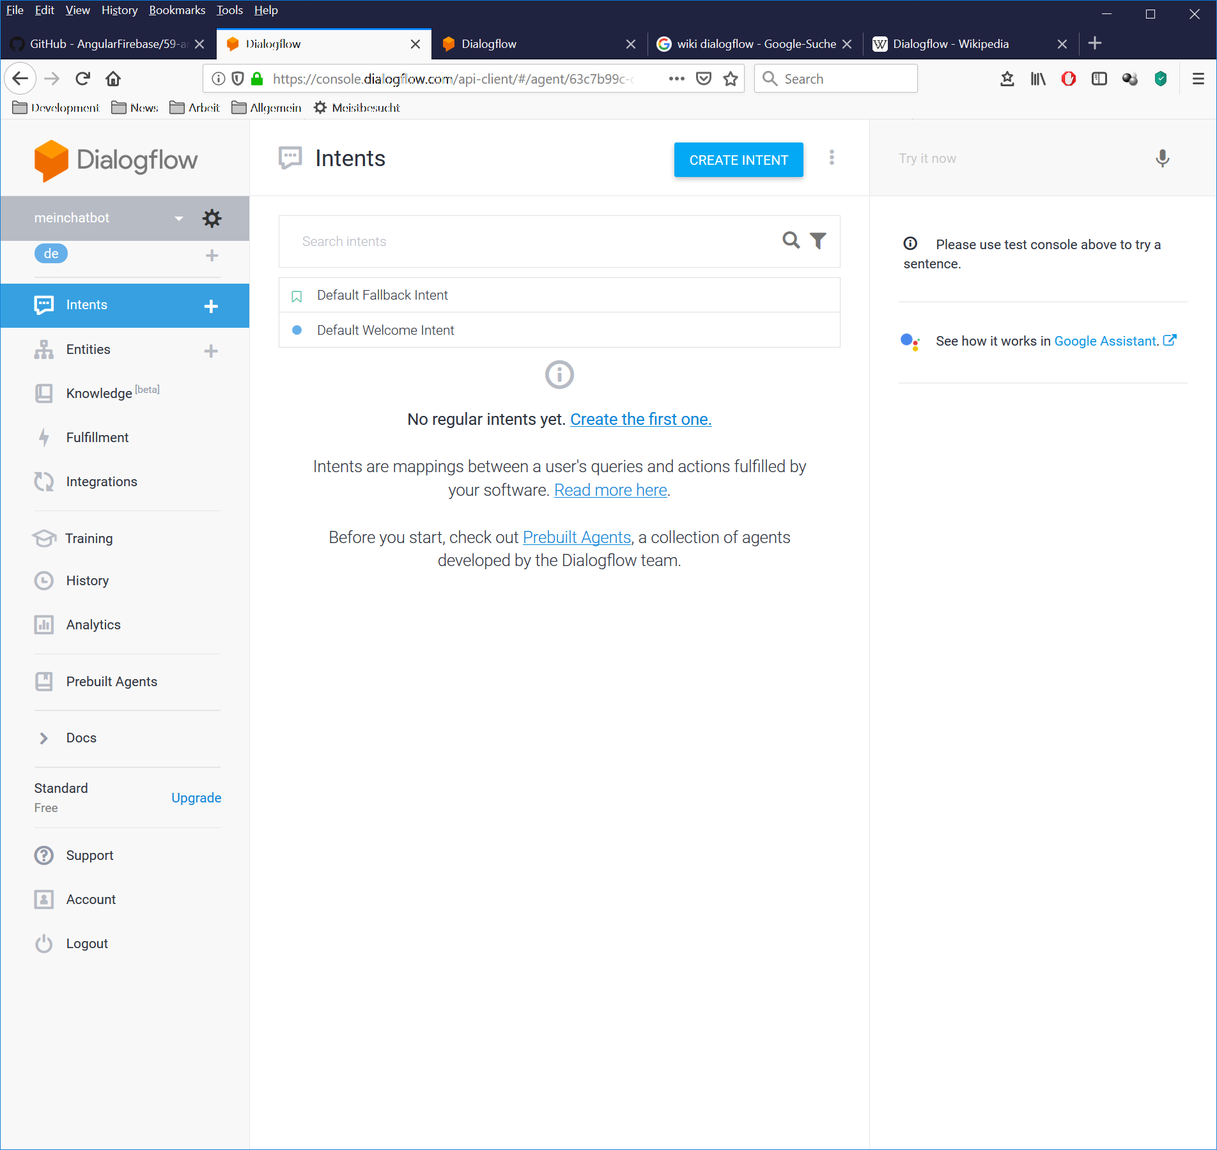Open Meistbesucht bookmarks

tap(357, 107)
